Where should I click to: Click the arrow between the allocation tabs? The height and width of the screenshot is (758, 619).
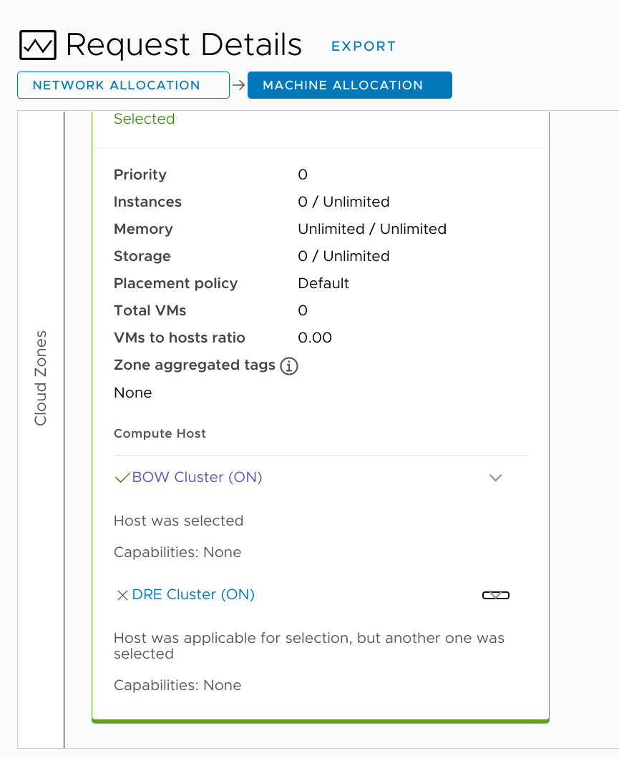[x=238, y=85]
